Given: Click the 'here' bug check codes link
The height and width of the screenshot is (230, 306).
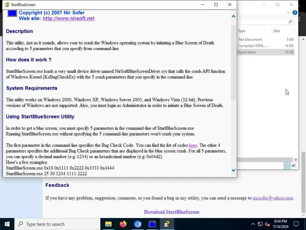Looking at the screenshot, I should (x=193, y=145).
